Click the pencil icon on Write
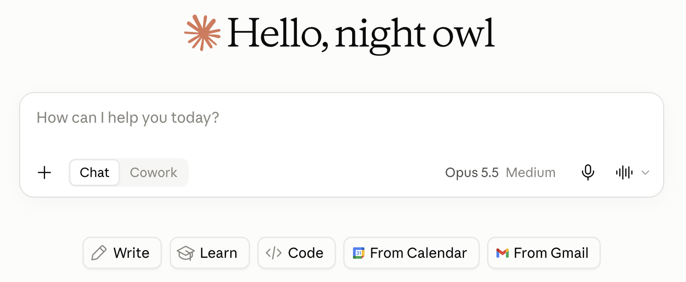Image resolution: width=686 pixels, height=282 pixels. point(99,253)
